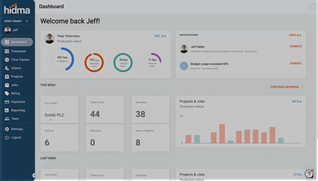This screenshot has height=181, width=318.
Task: Click the Logout power icon
Action: (7, 137)
